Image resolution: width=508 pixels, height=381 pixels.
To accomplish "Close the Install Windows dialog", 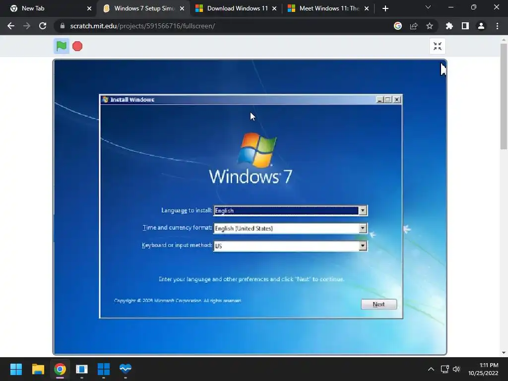I will [396, 100].
